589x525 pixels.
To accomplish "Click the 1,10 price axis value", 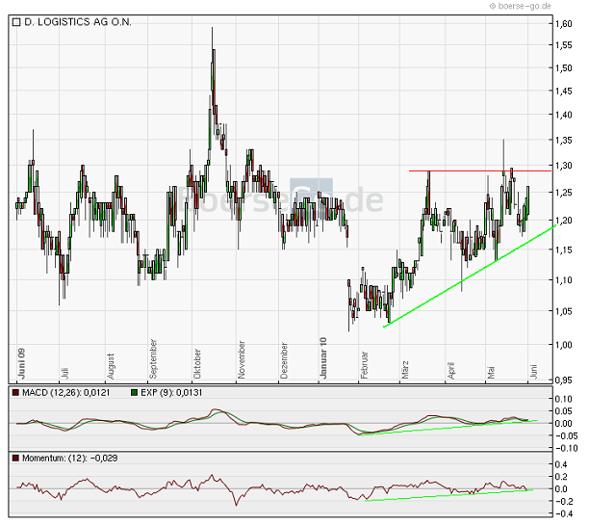I will (x=564, y=280).
